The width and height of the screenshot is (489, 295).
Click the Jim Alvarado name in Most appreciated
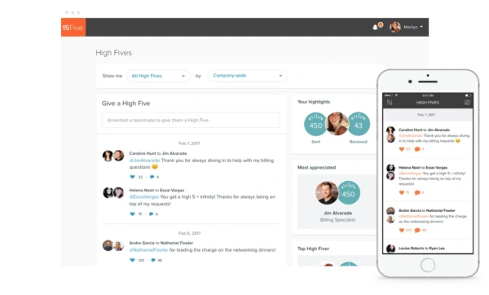[x=337, y=213]
